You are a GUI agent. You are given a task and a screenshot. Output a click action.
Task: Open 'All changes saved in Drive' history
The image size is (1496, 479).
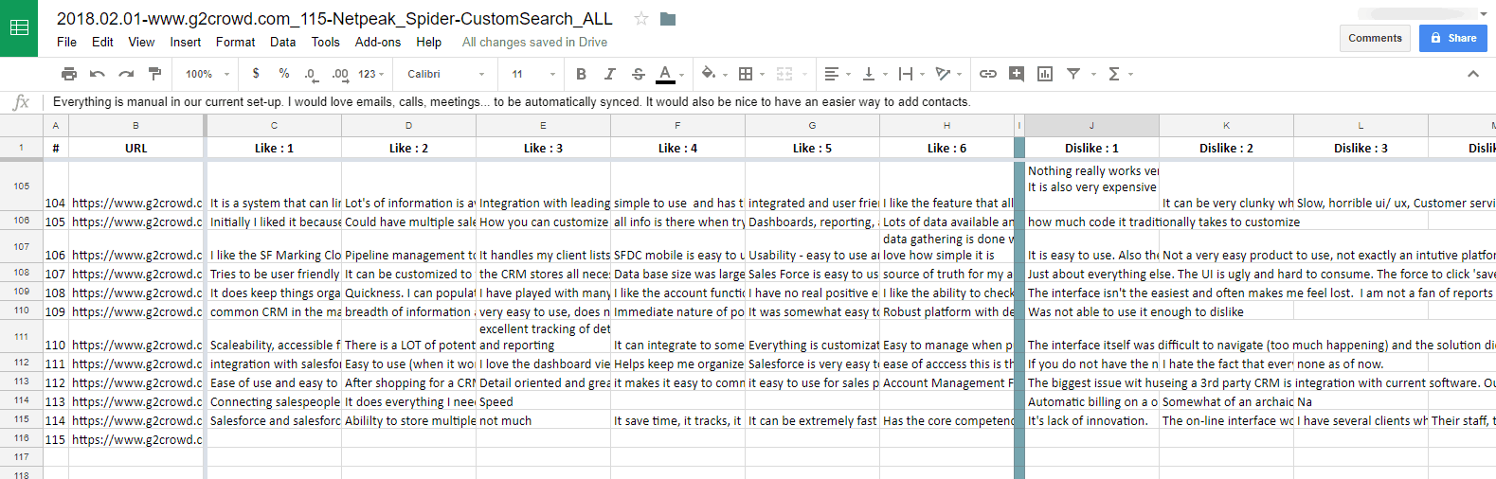(534, 42)
